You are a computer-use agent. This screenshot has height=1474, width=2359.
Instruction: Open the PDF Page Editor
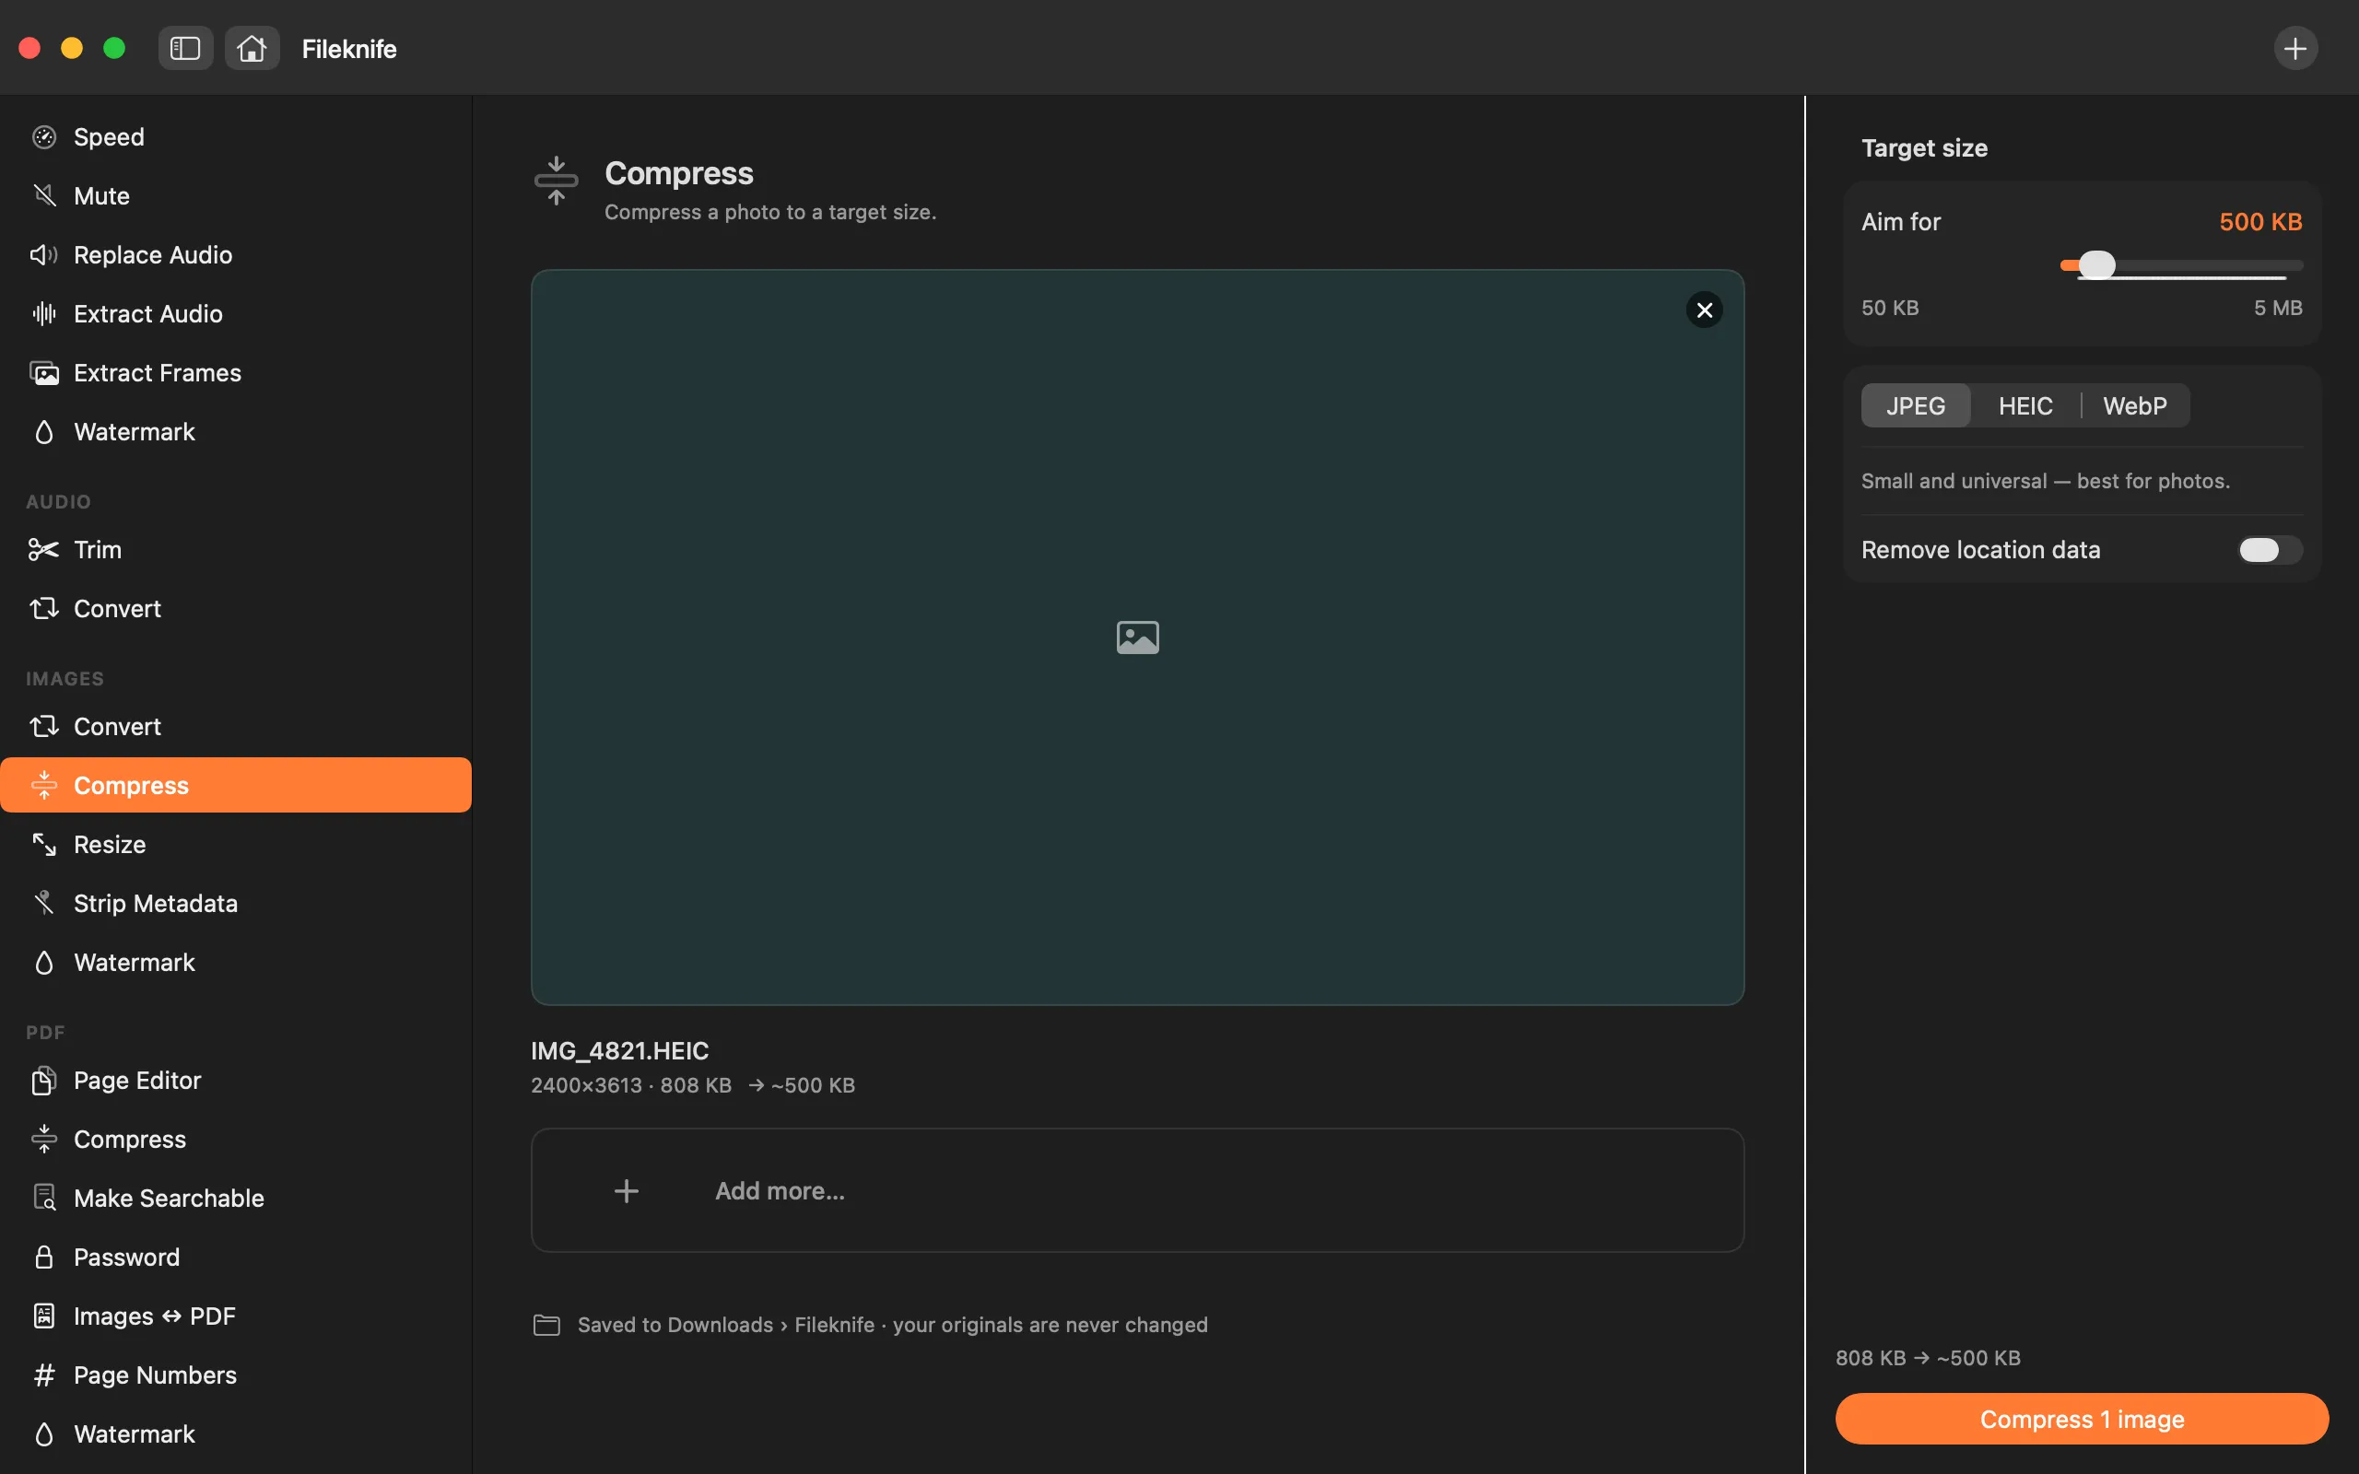[236, 1082]
